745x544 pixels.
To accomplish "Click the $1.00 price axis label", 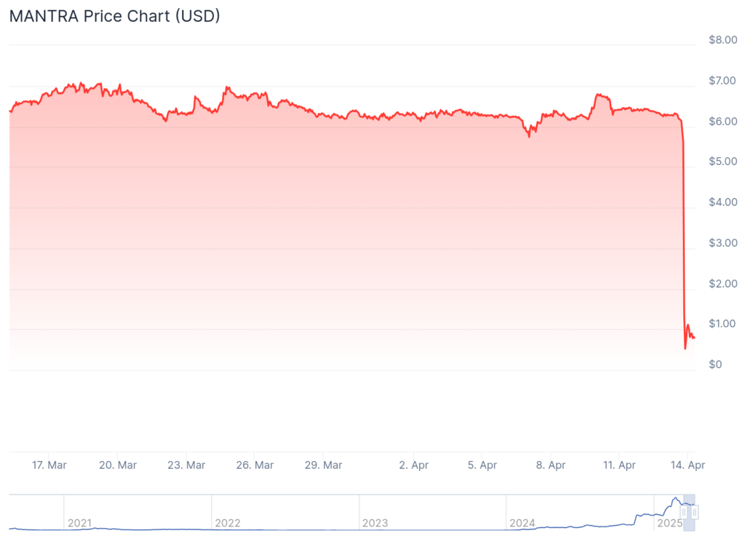I will (x=722, y=323).
